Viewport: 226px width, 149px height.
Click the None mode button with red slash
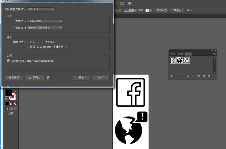pos(15,103)
